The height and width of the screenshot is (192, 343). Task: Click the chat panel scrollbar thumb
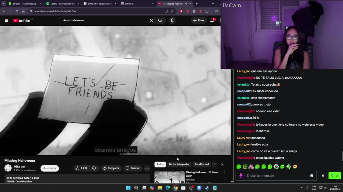click(342, 156)
